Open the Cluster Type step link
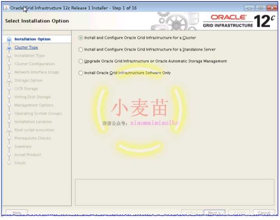The image size is (280, 220). pyautogui.click(x=26, y=47)
